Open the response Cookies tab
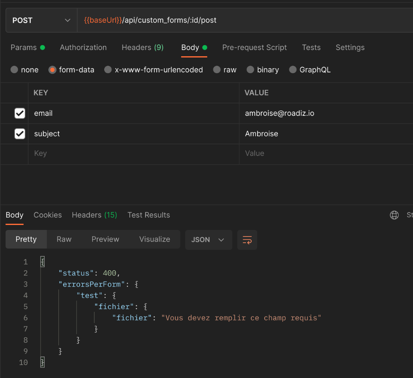The image size is (413, 378). click(48, 215)
